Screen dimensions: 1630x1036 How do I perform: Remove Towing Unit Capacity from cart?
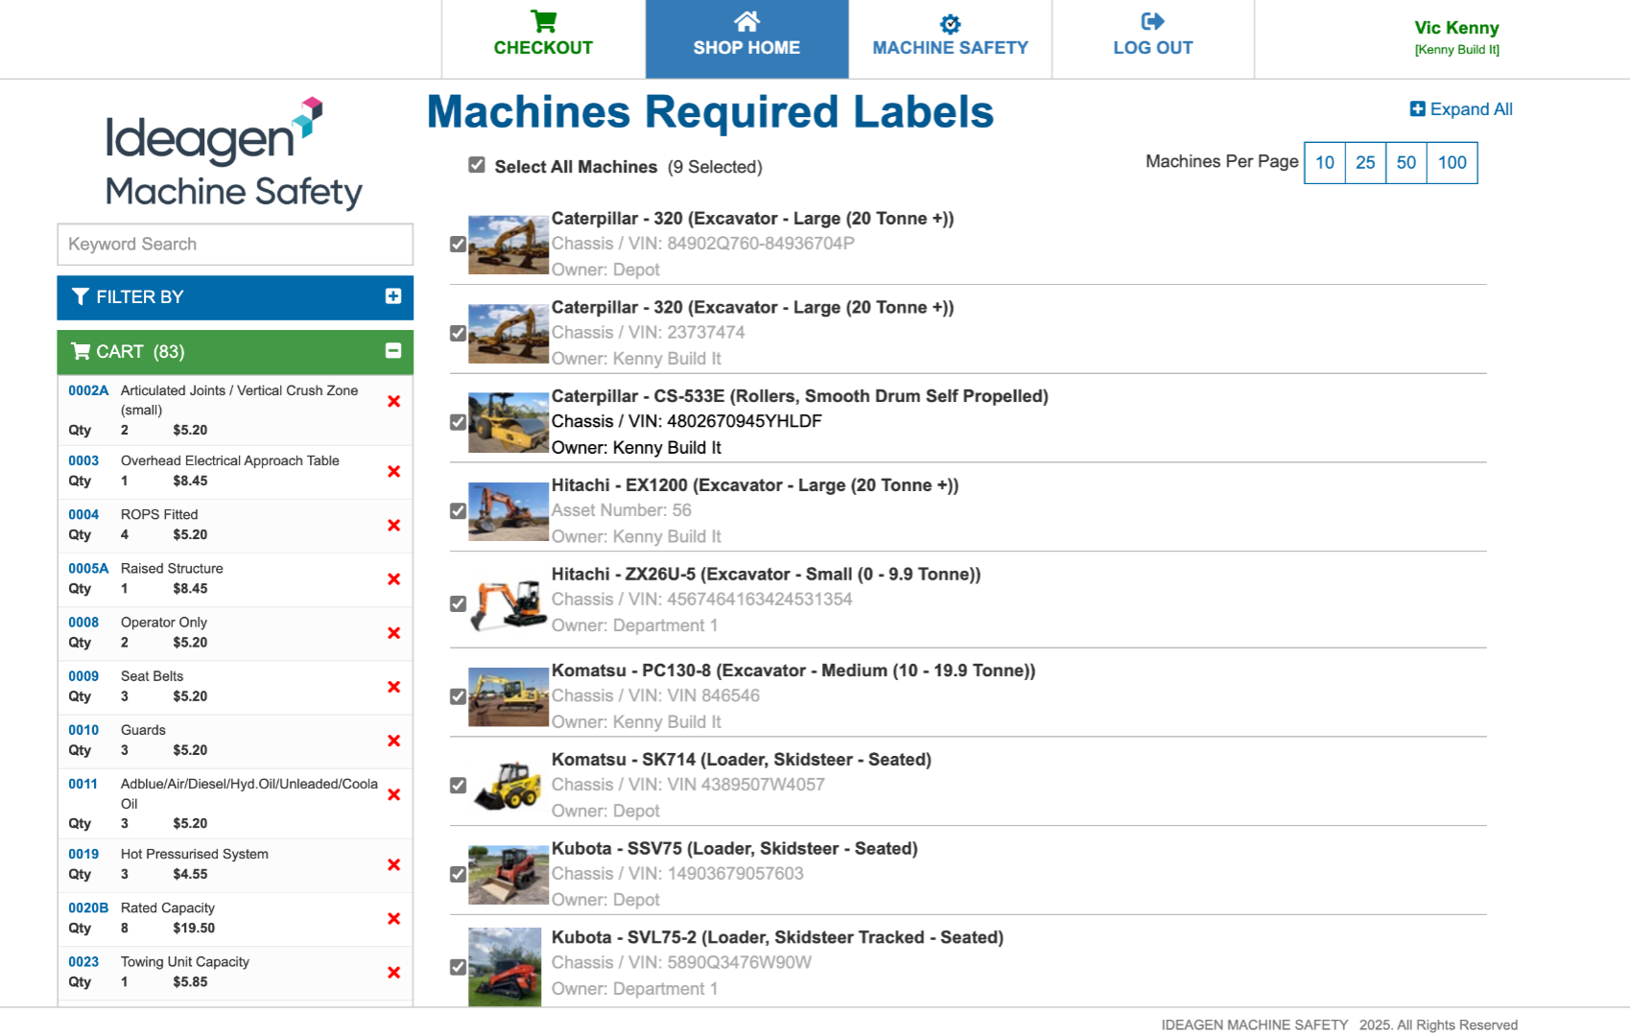pyautogui.click(x=393, y=972)
